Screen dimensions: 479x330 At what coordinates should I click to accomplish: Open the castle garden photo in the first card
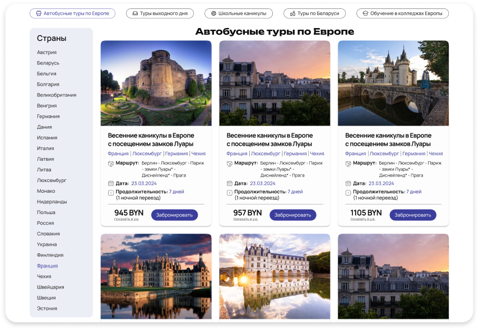(x=156, y=83)
